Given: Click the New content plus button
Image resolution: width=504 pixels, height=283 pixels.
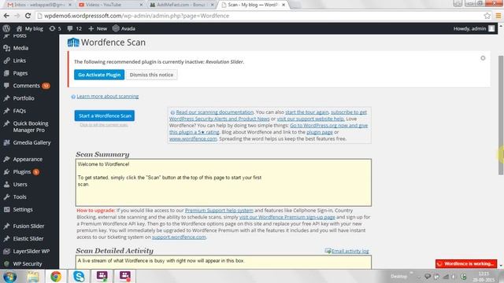Looking at the screenshot, I should (x=98, y=28).
